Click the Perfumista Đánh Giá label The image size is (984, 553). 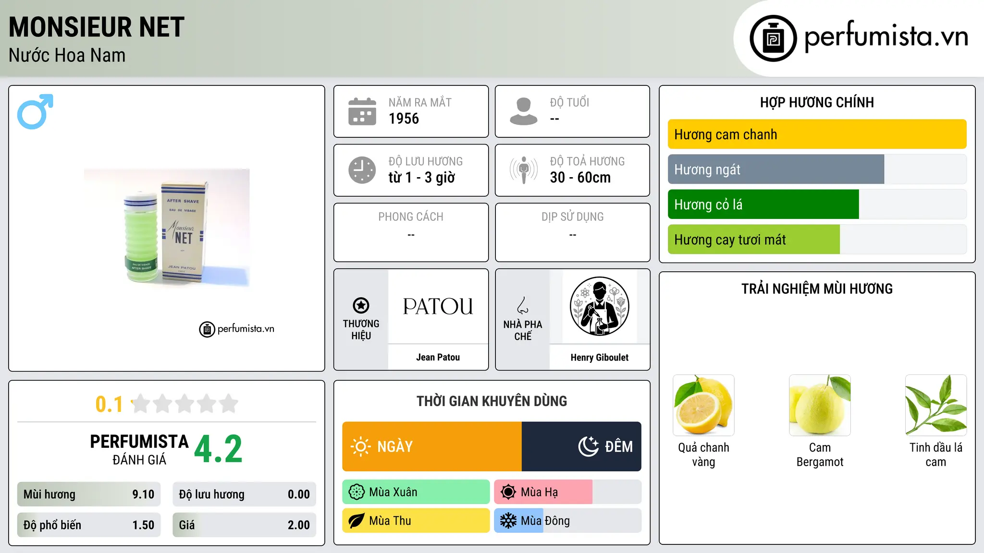tap(139, 450)
